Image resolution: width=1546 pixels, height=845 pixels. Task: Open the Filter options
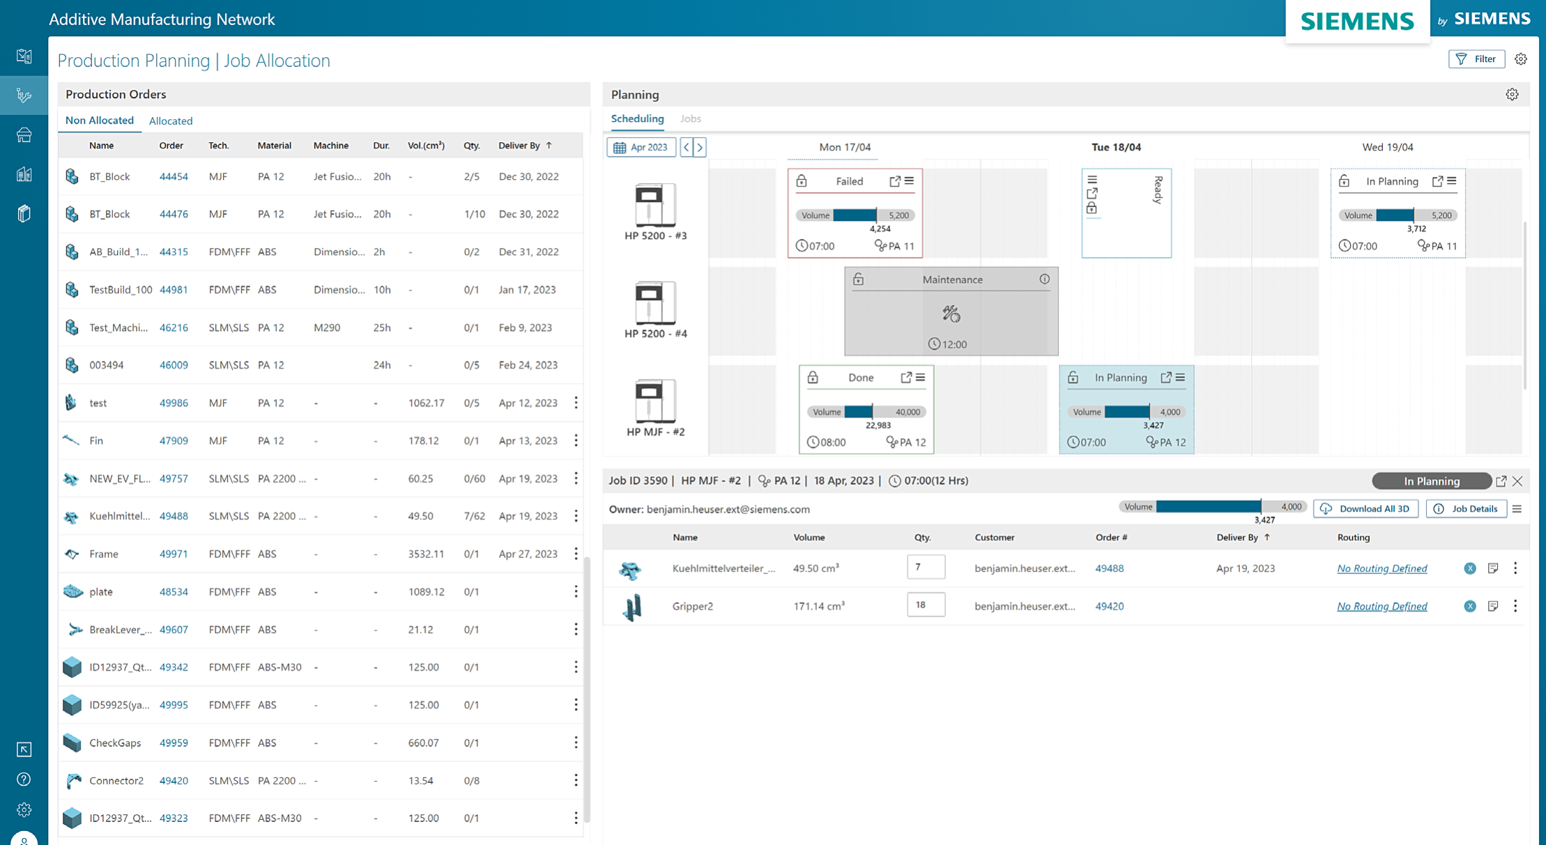click(1476, 59)
